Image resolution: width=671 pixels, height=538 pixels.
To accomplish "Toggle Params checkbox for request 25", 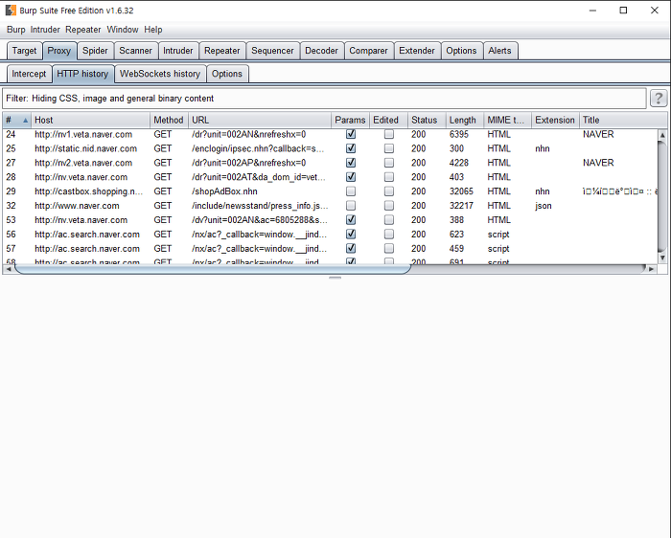I will point(351,148).
